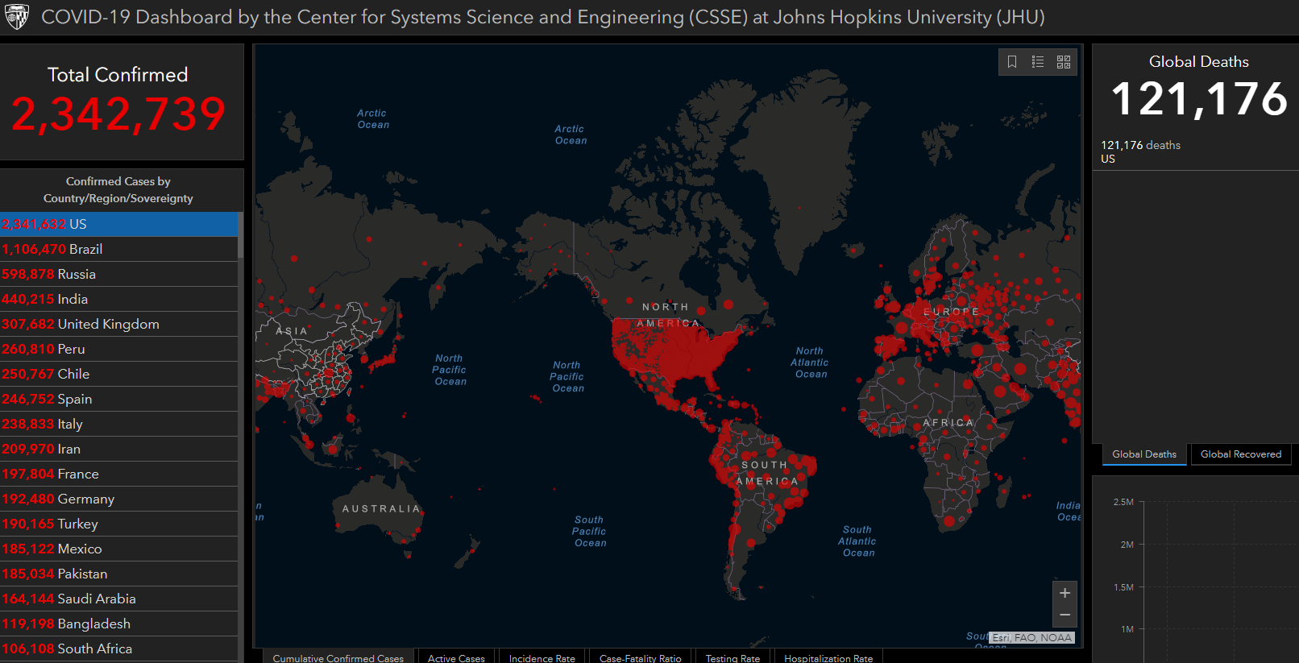This screenshot has width=1299, height=663.
Task: Open the map bookmarks icon
Action: [1012, 62]
